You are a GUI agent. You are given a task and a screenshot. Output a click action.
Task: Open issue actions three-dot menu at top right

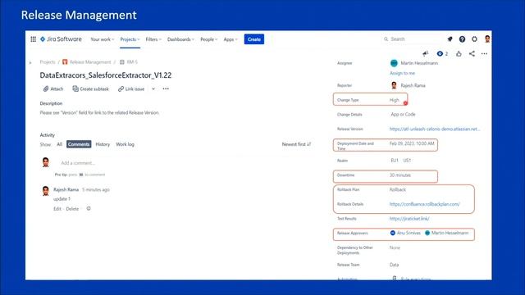[484, 53]
